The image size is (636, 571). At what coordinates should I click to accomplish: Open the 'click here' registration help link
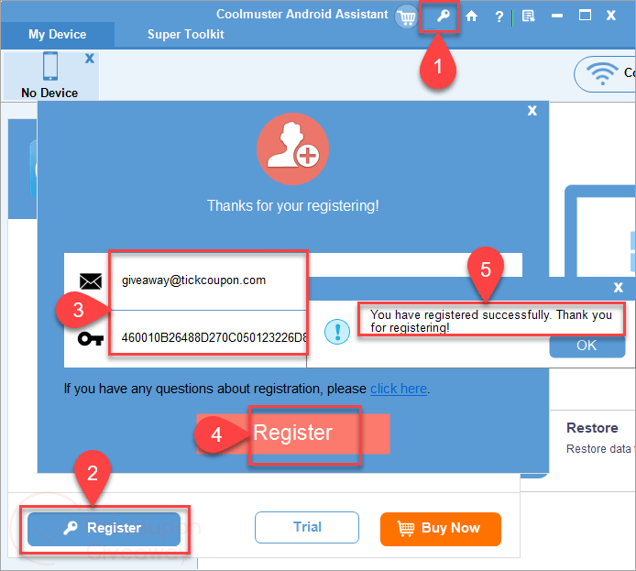point(399,389)
